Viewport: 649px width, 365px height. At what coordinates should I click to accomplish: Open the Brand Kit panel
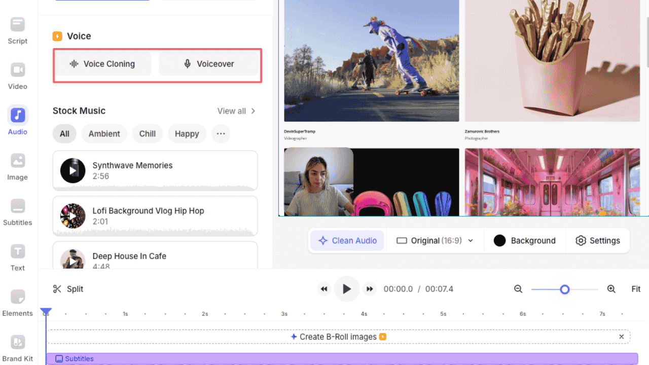pos(17,347)
